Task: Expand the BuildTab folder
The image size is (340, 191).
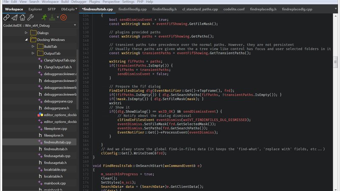Action: pyautogui.click(x=33, y=46)
